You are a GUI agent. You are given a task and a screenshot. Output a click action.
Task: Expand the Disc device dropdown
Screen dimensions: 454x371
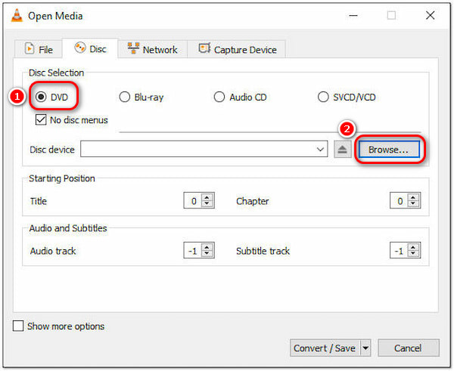click(322, 150)
